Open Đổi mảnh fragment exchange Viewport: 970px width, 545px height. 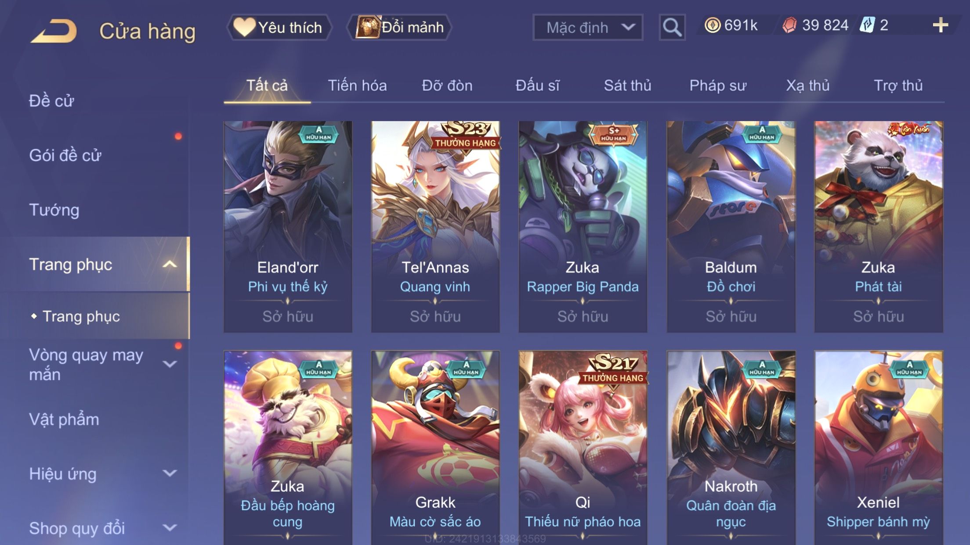tap(399, 27)
